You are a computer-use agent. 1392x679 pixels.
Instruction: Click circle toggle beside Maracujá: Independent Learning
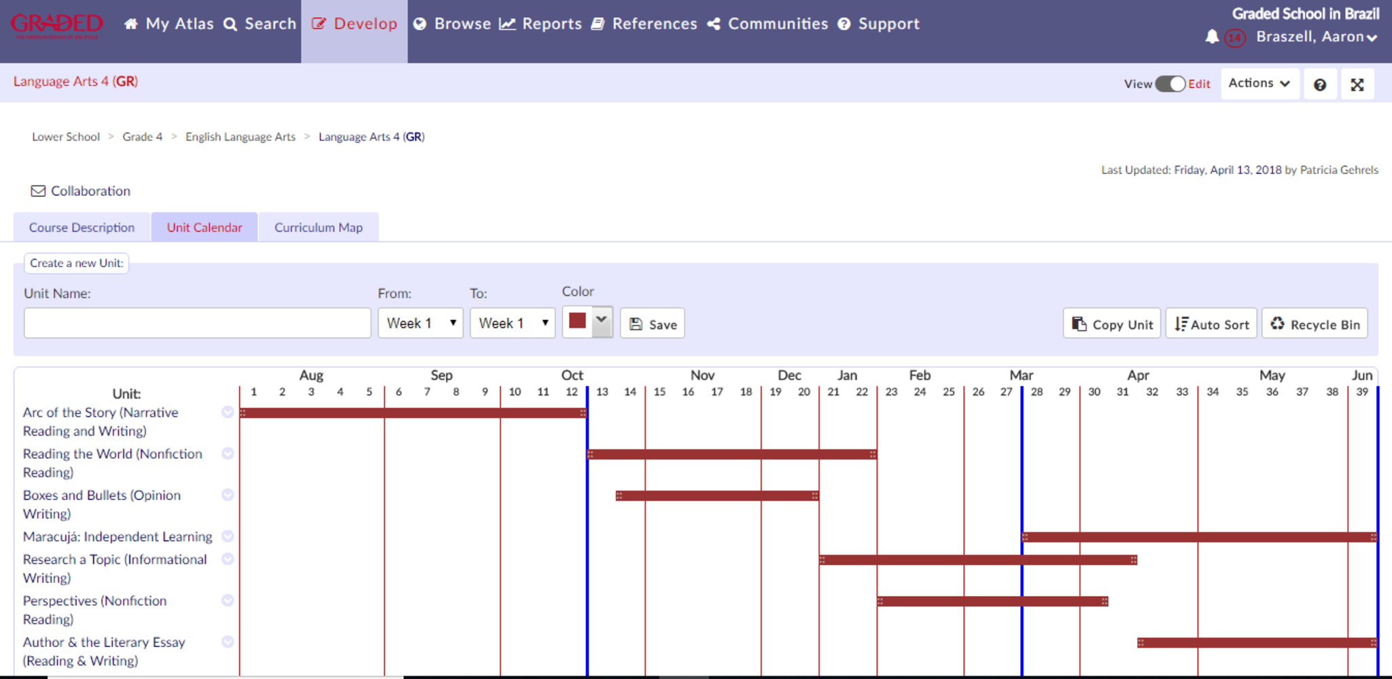pyautogui.click(x=228, y=536)
